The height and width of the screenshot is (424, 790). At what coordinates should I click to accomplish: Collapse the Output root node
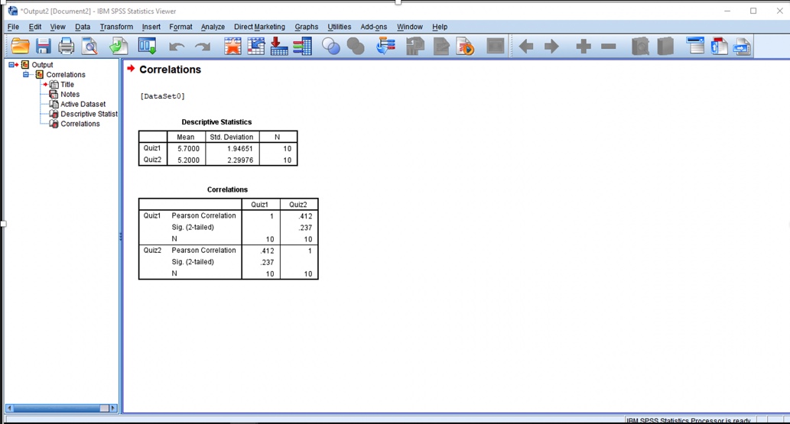point(11,65)
